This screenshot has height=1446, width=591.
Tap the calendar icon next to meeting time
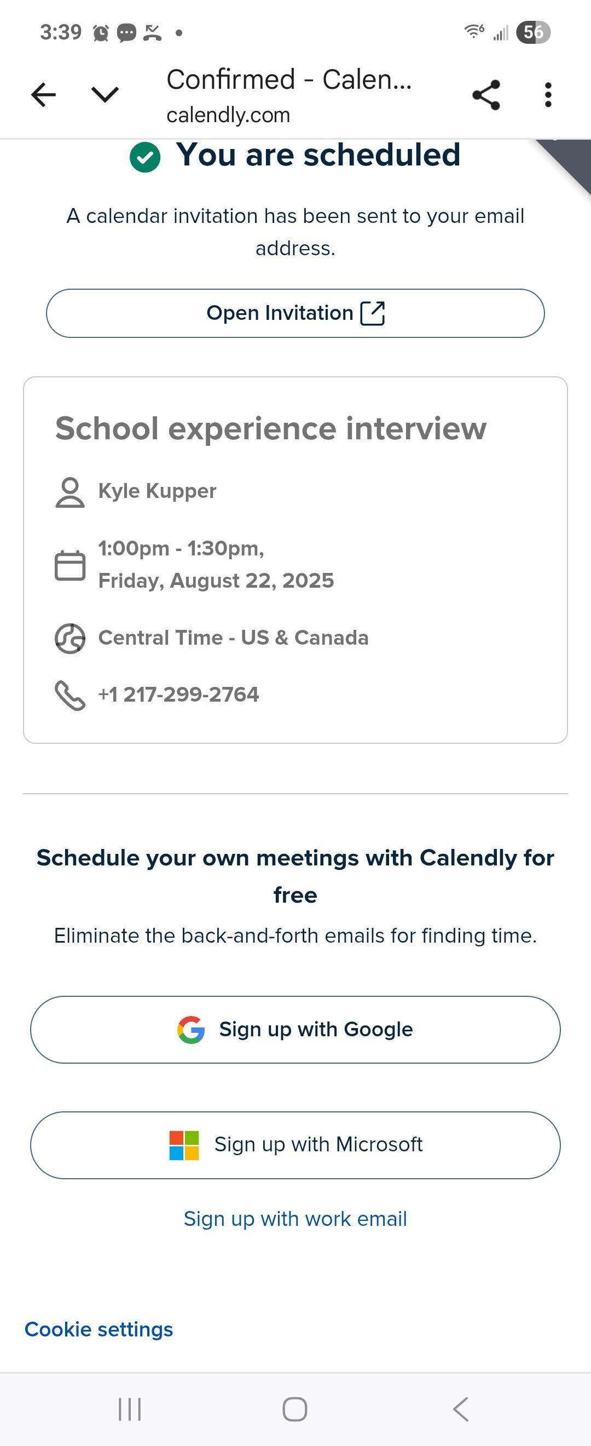70,565
